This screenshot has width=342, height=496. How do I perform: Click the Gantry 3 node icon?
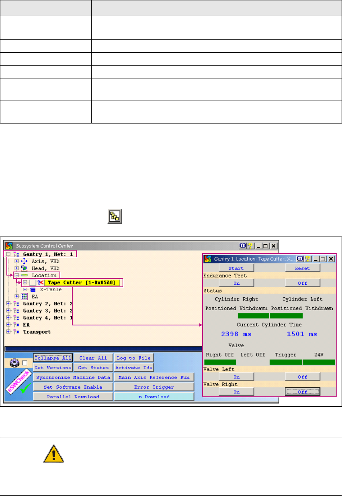(16, 311)
